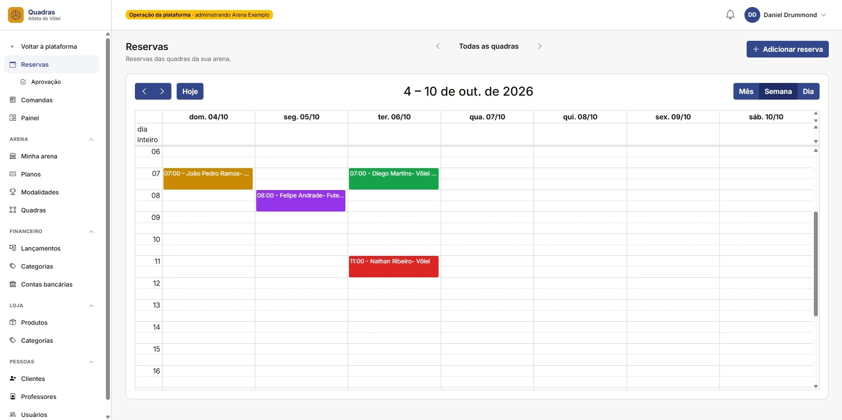The height and width of the screenshot is (420, 842).
Task: Click the Lançamentos icon
Action: click(13, 248)
